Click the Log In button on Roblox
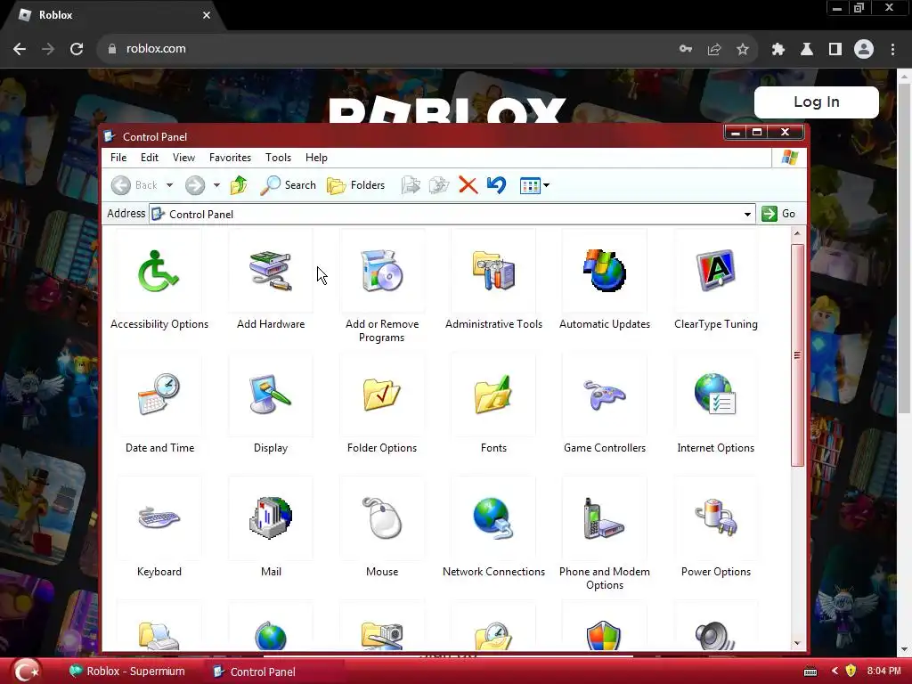This screenshot has width=912, height=684. pyautogui.click(x=816, y=102)
